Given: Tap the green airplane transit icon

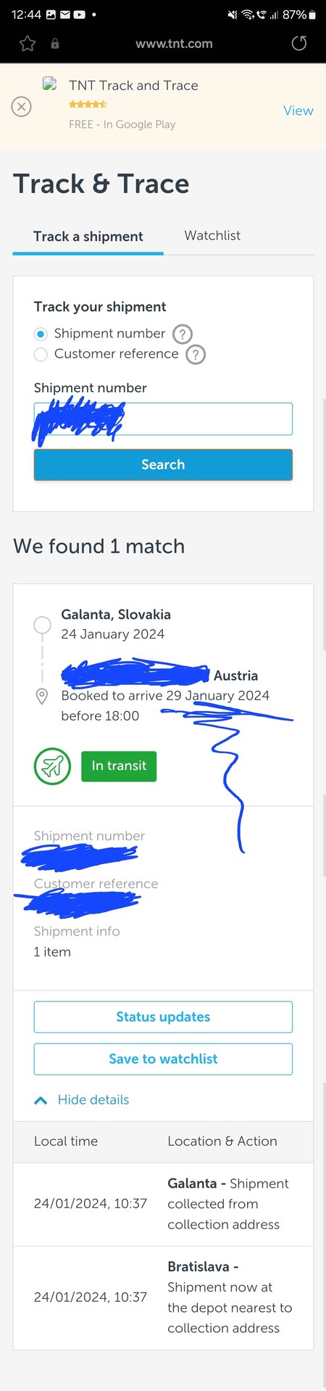Looking at the screenshot, I should coord(52,766).
